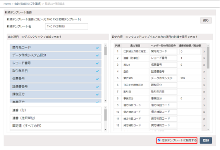The image size is (220, 150).
Task: Click header name field of row 4
Action: point(163,72)
